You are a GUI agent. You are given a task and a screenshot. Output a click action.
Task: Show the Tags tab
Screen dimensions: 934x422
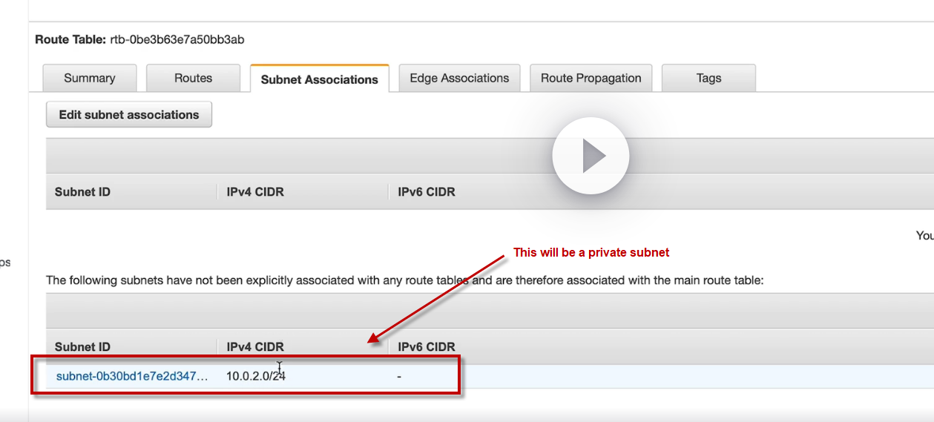click(708, 78)
